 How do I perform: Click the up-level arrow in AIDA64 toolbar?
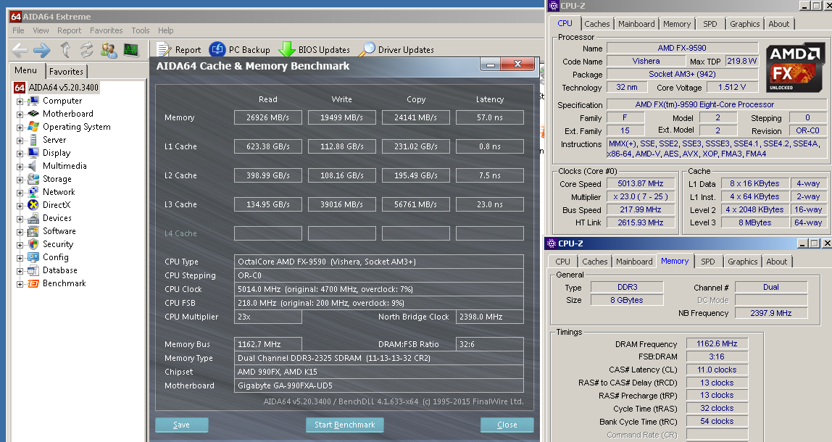pyautogui.click(x=65, y=50)
